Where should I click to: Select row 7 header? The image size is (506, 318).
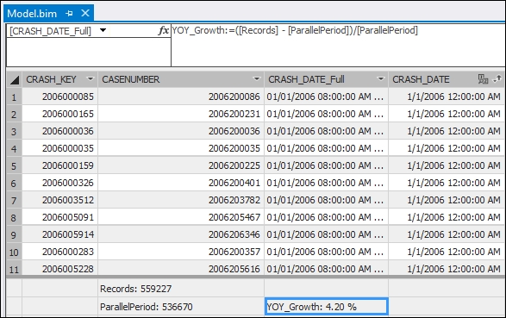pyautogui.click(x=14, y=200)
